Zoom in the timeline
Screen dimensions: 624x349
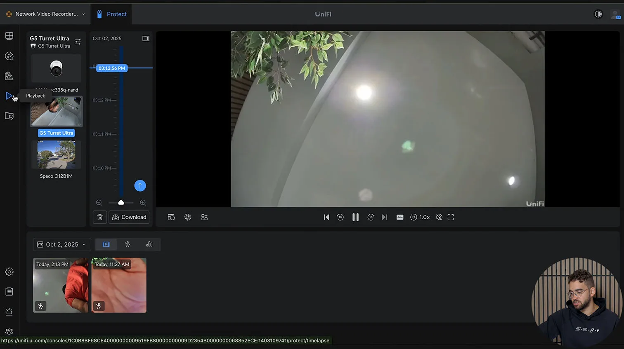(143, 203)
